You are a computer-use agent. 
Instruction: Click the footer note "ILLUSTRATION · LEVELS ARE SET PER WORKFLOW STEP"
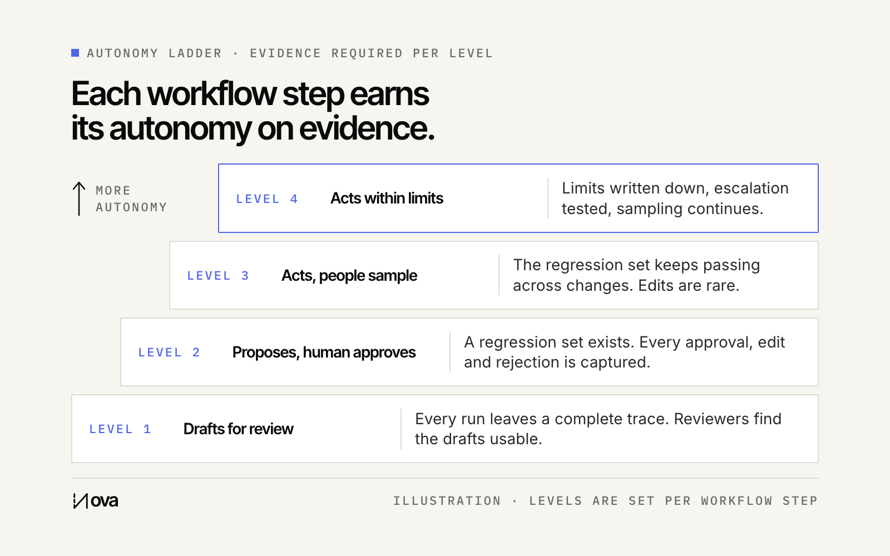(605, 501)
